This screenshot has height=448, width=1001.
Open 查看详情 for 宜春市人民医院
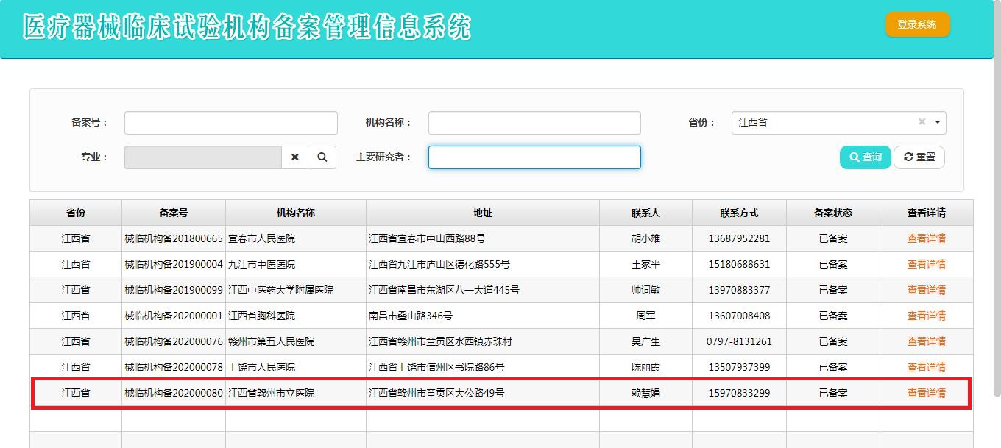coord(926,238)
